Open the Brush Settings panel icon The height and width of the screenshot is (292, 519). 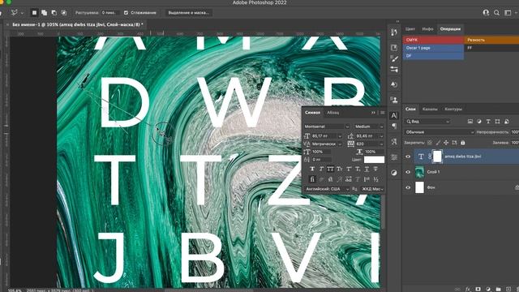(394, 70)
